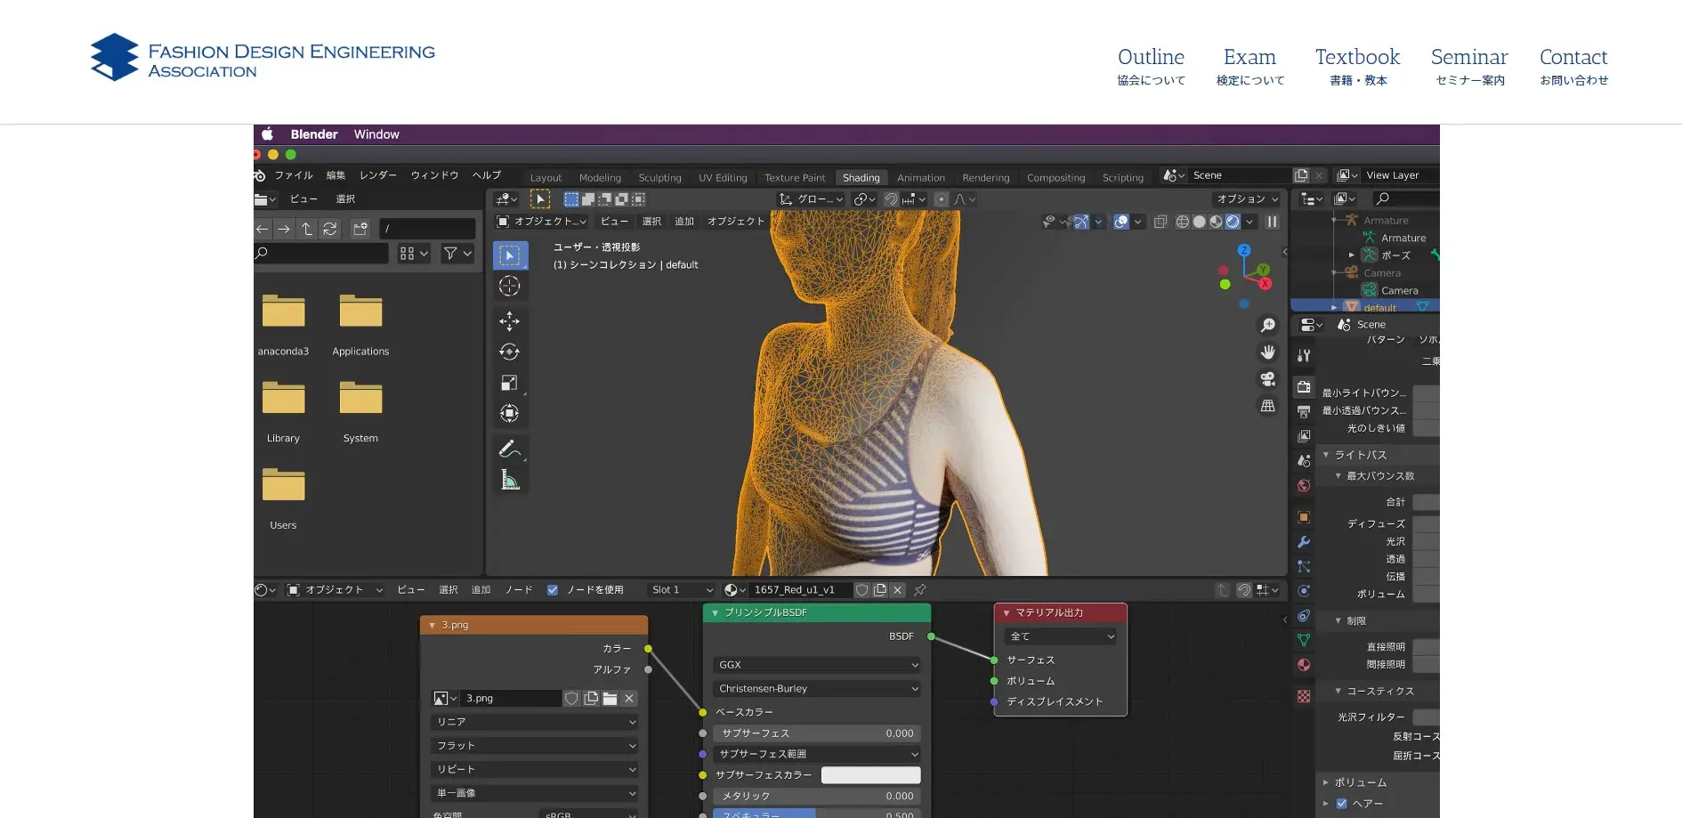Toggle snapping magnet icon
This screenshot has width=1682, height=818.
point(891,199)
